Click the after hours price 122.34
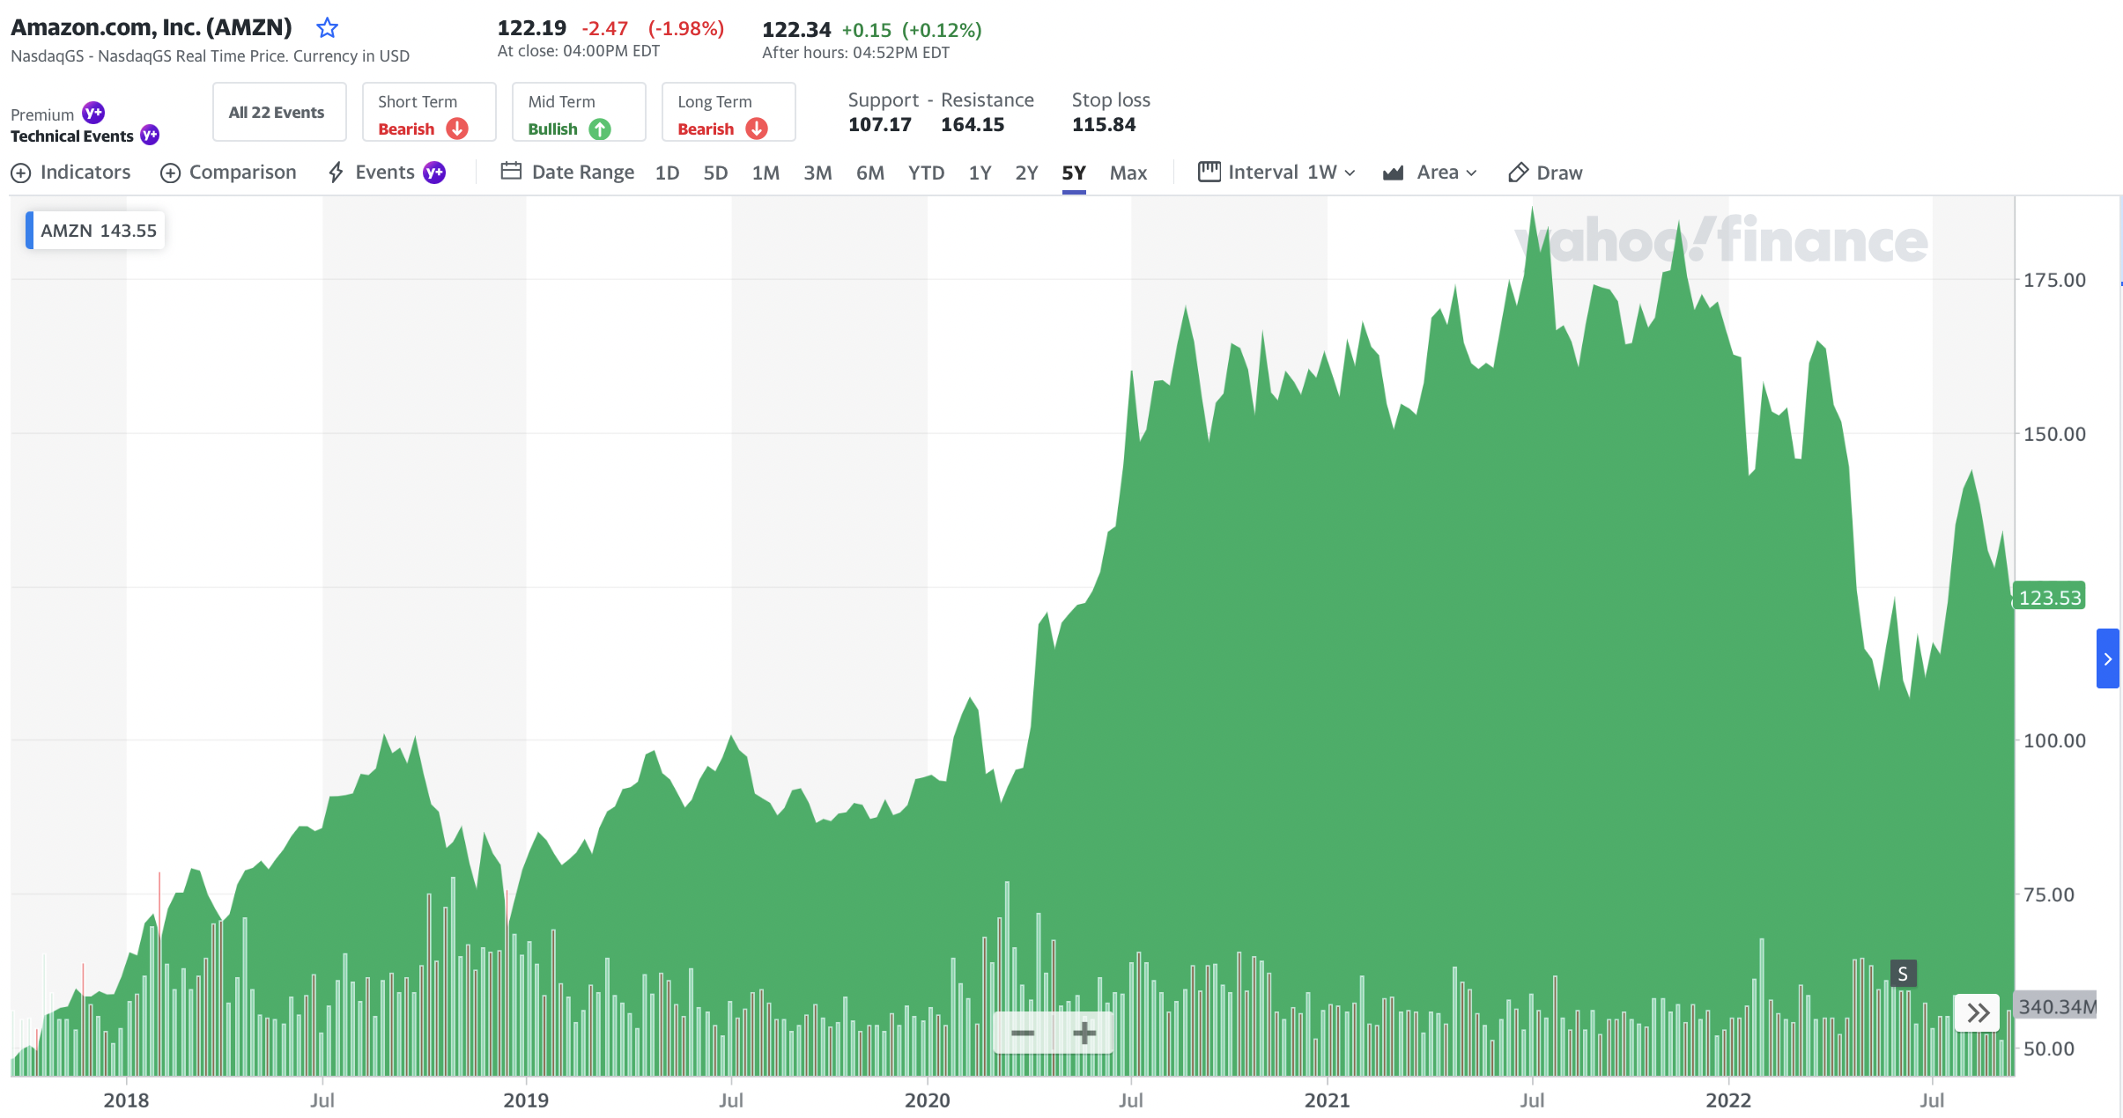 click(x=796, y=30)
